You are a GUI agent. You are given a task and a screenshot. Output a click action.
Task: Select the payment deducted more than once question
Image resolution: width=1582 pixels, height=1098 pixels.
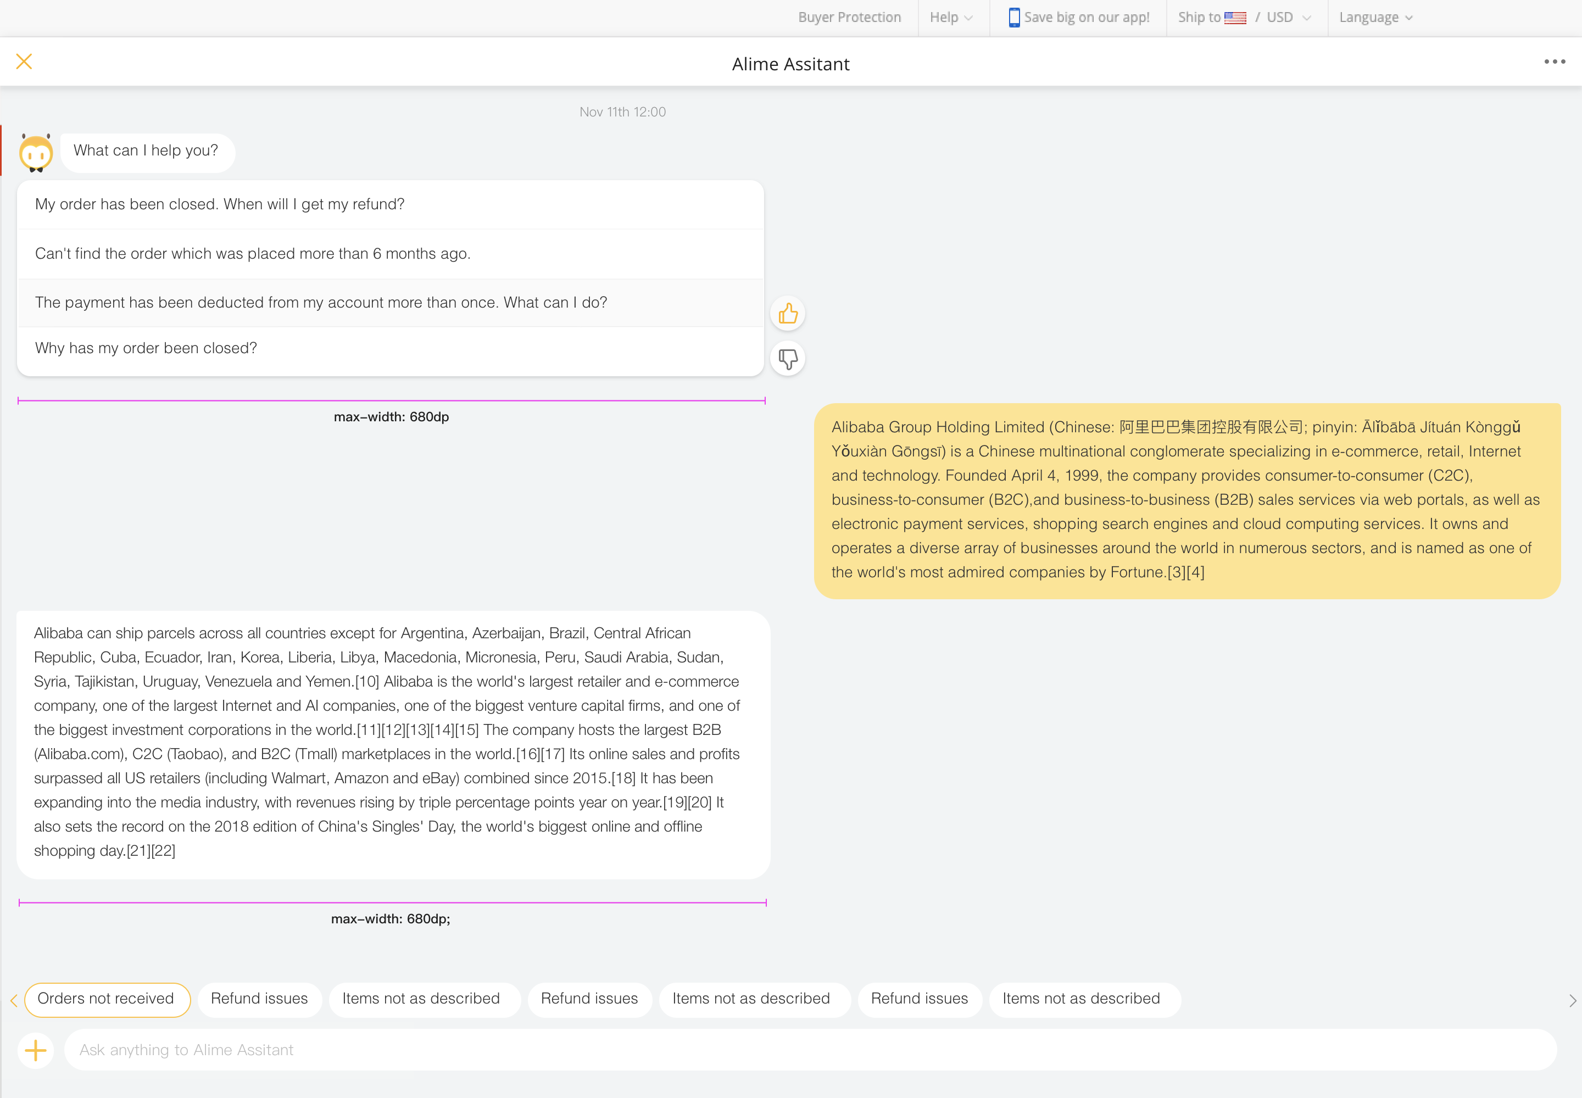coord(321,303)
